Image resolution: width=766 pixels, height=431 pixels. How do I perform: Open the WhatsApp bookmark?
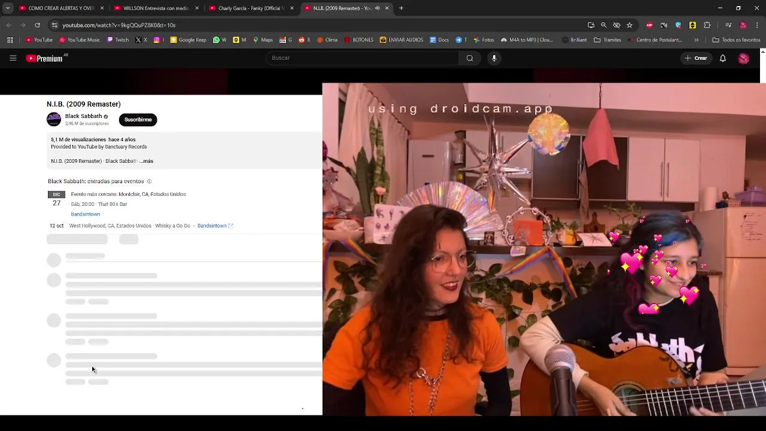point(220,40)
